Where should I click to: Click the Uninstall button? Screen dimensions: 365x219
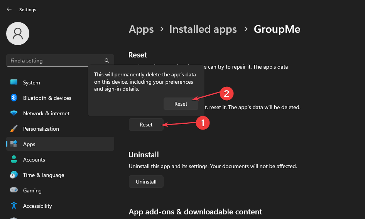146,182
